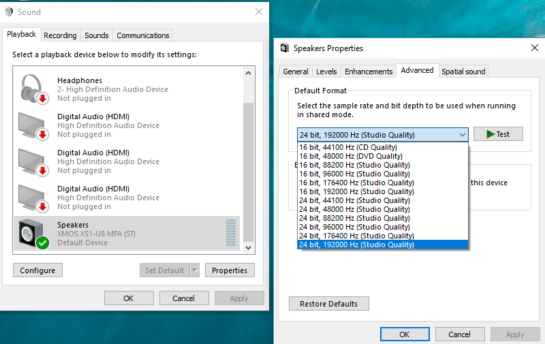545x344 pixels.
Task: Click the Set Default button
Action: [165, 270]
